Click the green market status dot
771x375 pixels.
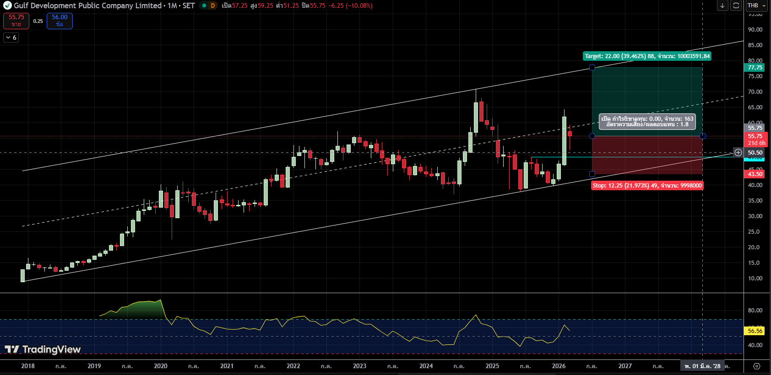204,5
